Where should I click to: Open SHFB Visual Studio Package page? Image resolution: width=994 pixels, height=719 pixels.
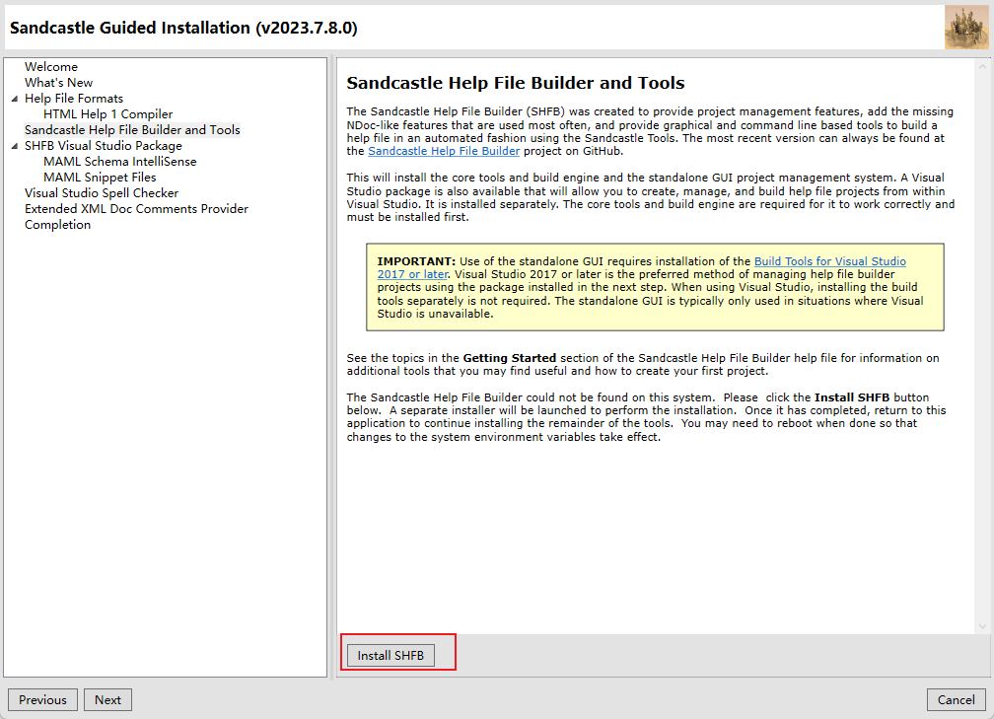click(103, 146)
